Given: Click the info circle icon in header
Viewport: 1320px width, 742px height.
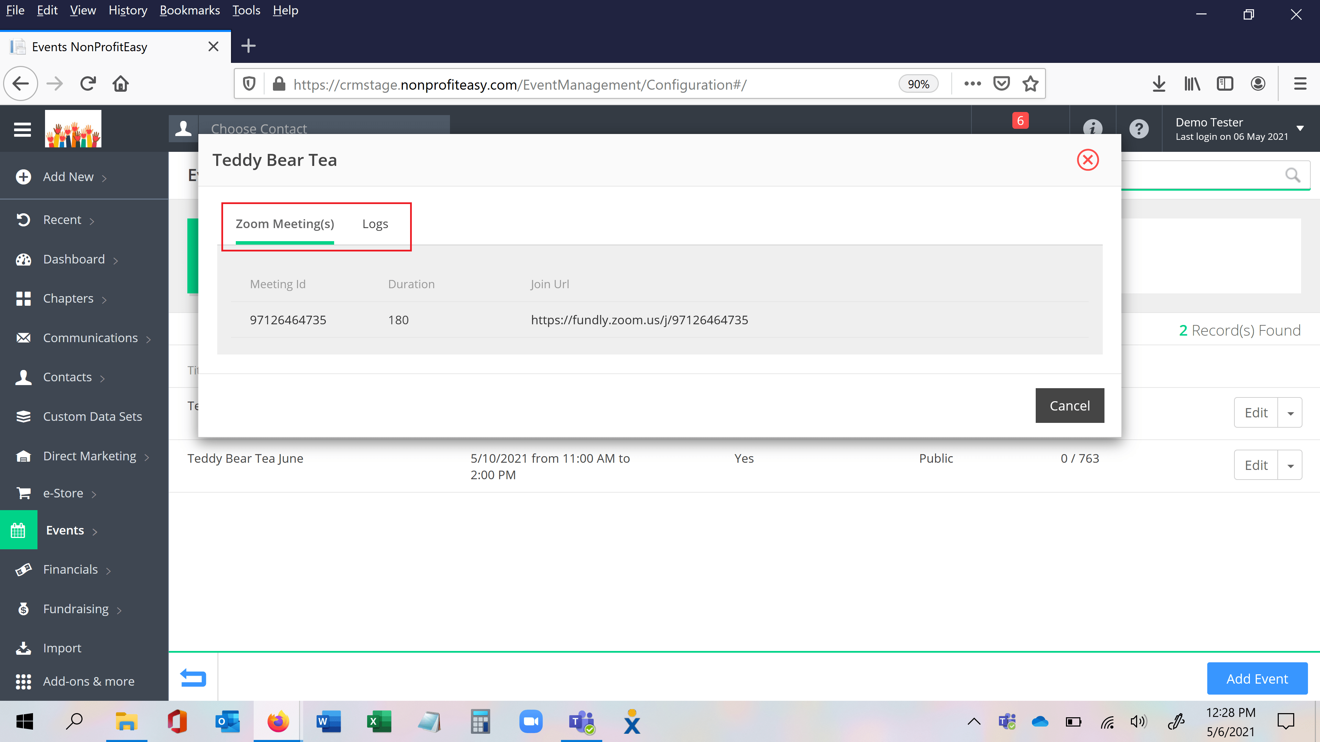Looking at the screenshot, I should point(1093,128).
